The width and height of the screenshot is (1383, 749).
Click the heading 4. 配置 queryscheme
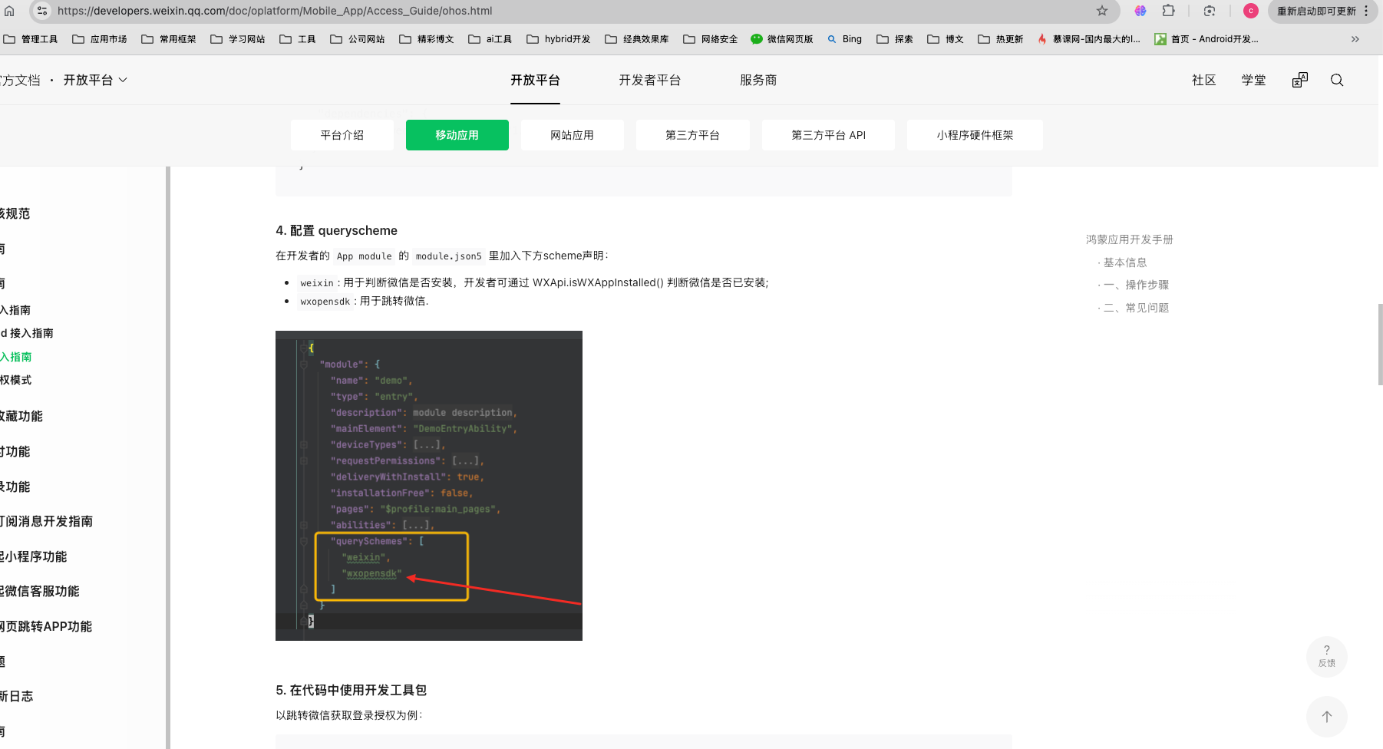pos(337,230)
